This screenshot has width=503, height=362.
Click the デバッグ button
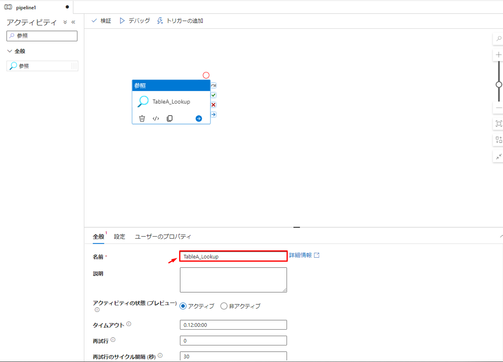pos(135,21)
